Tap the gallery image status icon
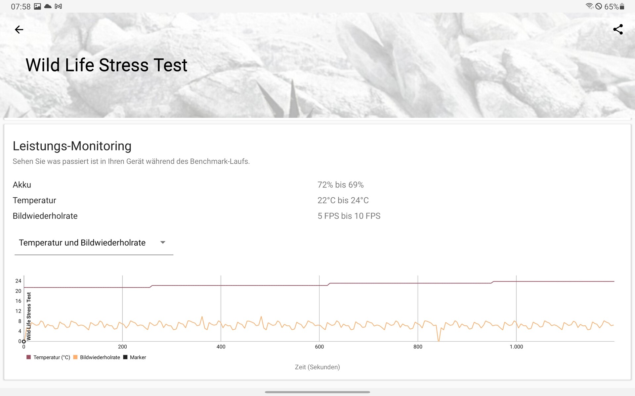 [x=37, y=7]
